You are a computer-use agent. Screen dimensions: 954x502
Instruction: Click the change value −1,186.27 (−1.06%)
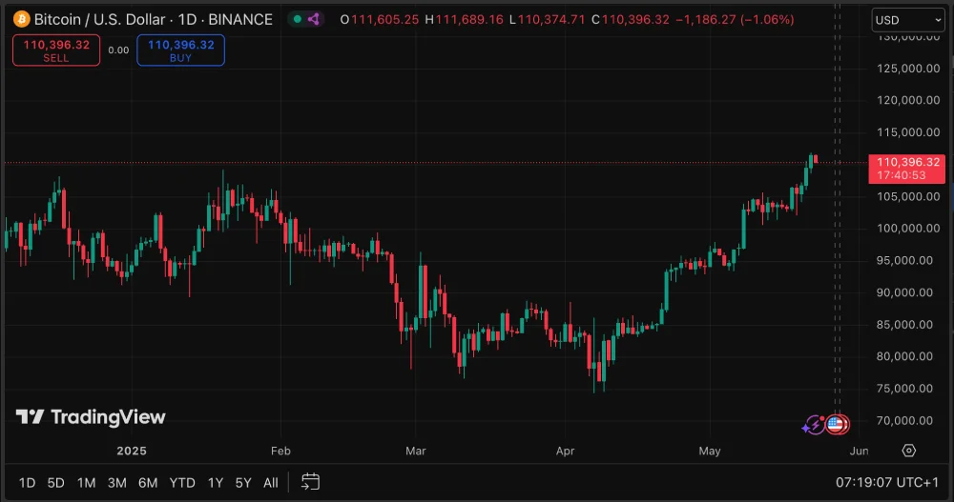click(x=735, y=19)
